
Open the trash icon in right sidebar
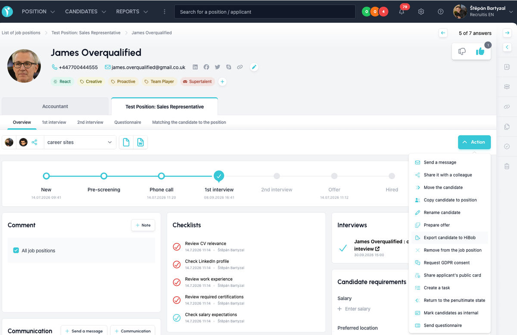pyautogui.click(x=507, y=166)
